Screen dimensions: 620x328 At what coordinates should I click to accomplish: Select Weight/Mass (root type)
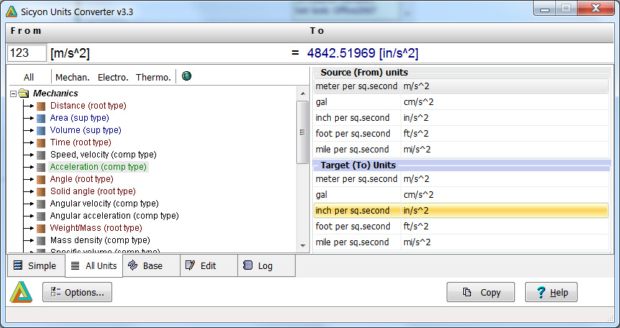click(x=96, y=228)
